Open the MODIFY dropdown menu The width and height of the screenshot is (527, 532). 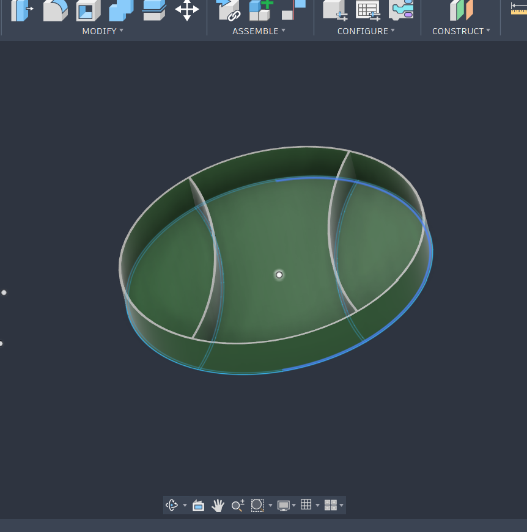[103, 31]
